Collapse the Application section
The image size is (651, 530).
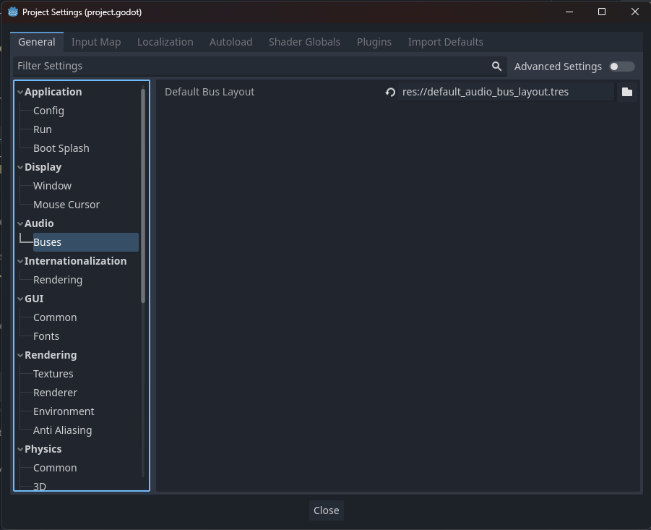pos(20,91)
